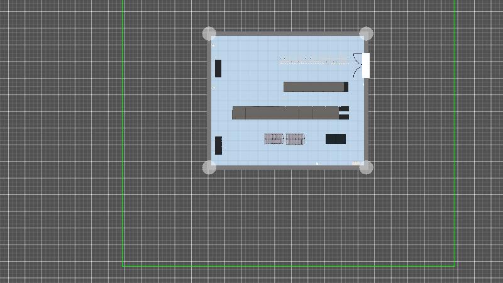Select the black rectangular object near bottom right
This screenshot has height=283, width=503.
click(335, 139)
